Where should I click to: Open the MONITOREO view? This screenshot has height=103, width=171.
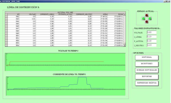(x=147, y=64)
